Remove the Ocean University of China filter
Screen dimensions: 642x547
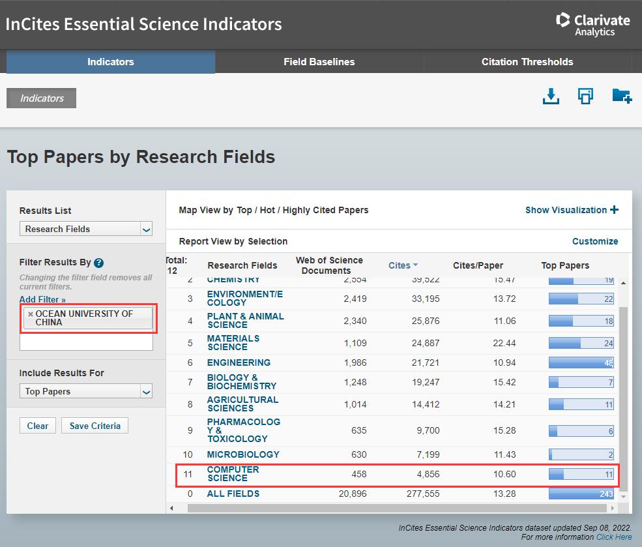[x=30, y=314]
